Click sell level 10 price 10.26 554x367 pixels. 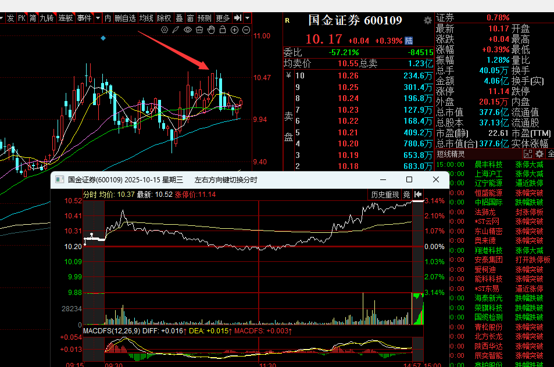(x=348, y=75)
